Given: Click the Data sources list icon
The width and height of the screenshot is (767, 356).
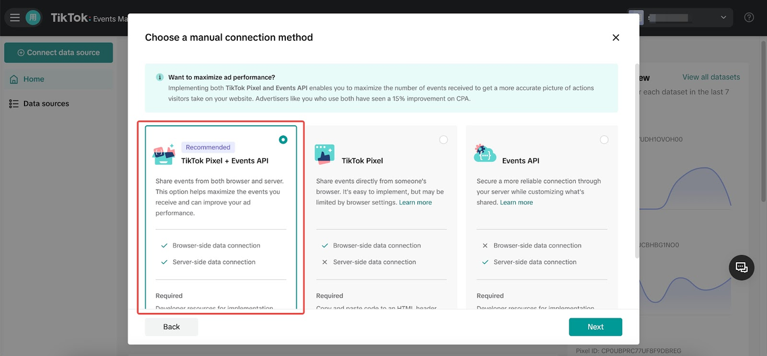Looking at the screenshot, I should click(13, 103).
